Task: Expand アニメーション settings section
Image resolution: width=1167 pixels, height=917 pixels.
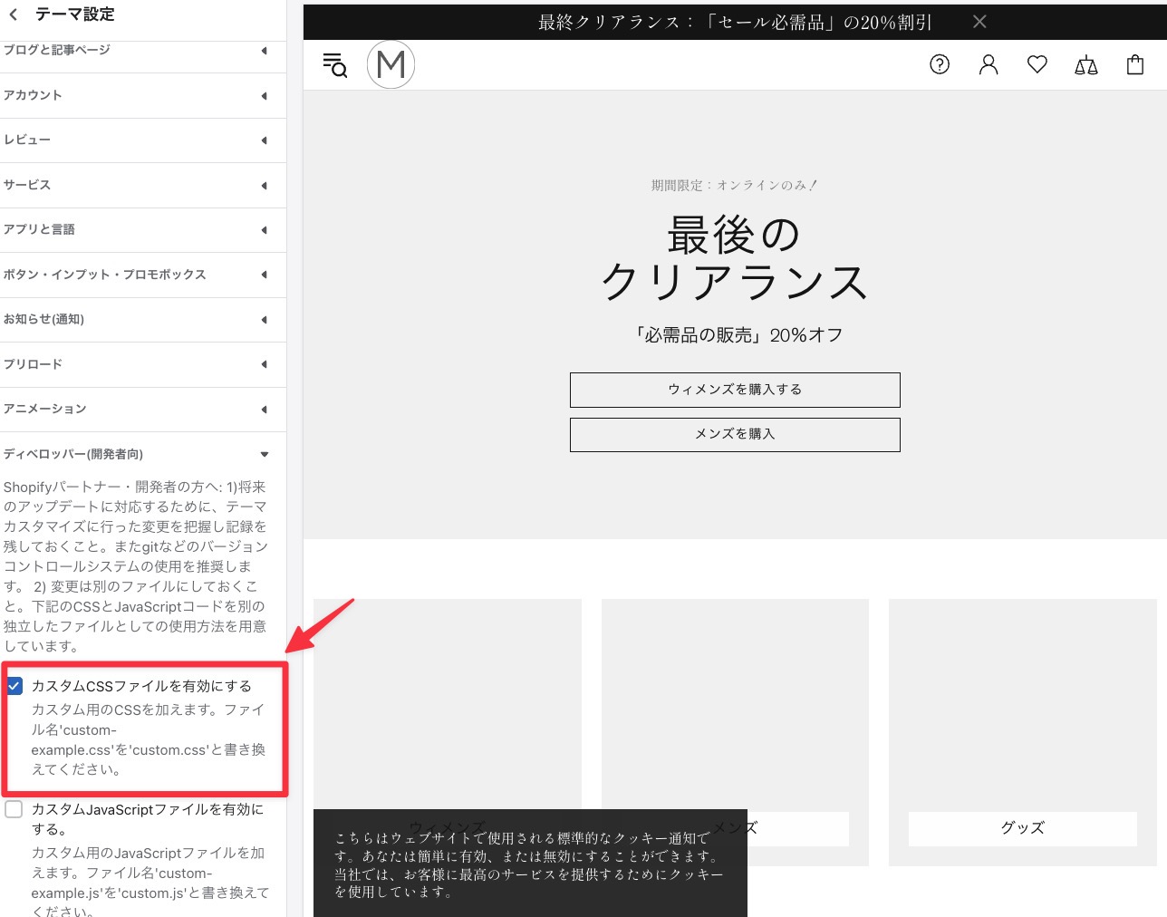Action: click(143, 409)
